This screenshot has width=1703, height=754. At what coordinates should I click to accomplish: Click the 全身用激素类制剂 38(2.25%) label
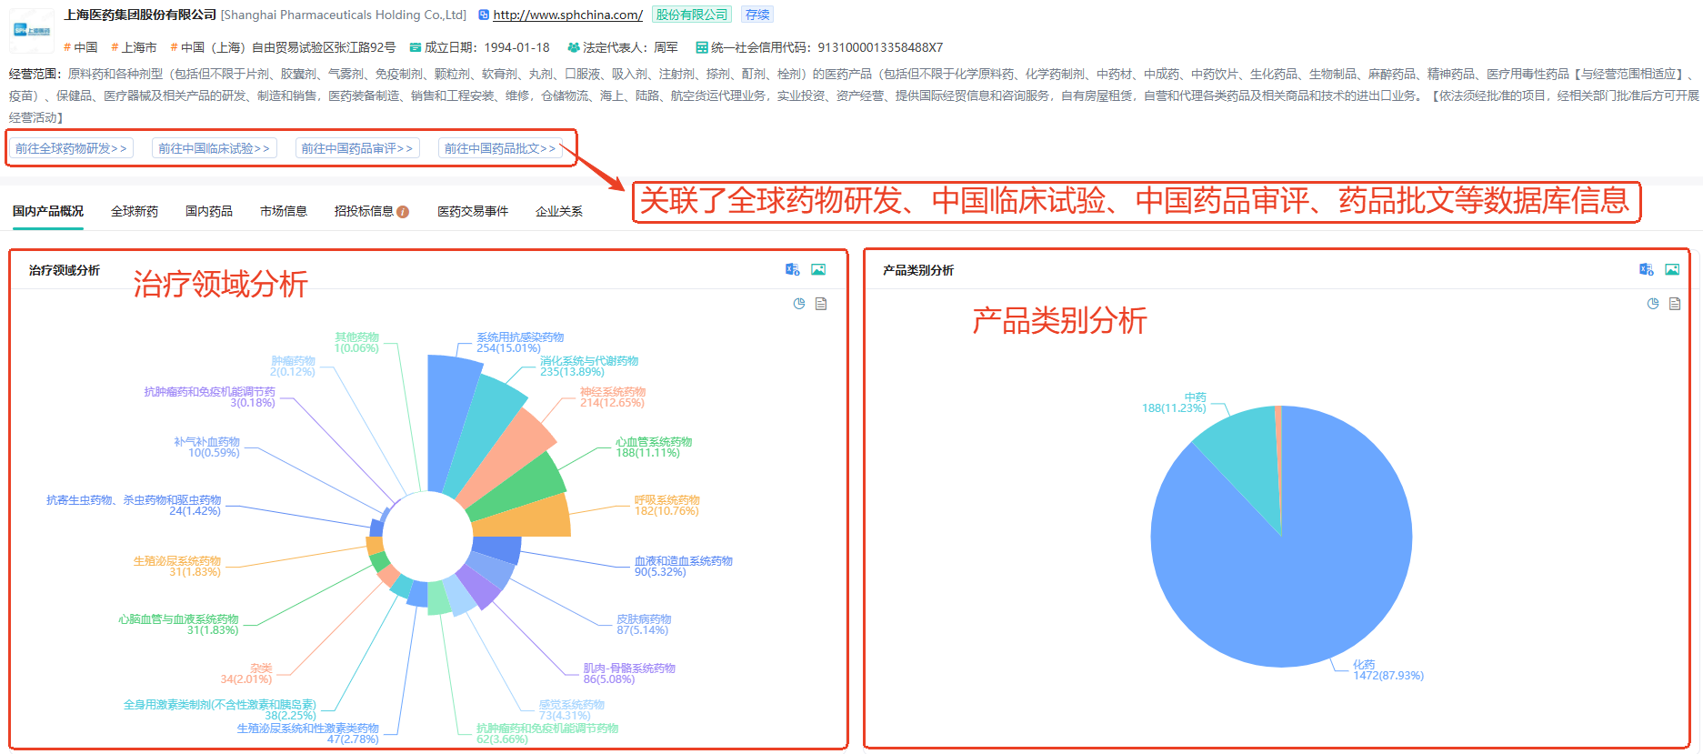pos(220,710)
